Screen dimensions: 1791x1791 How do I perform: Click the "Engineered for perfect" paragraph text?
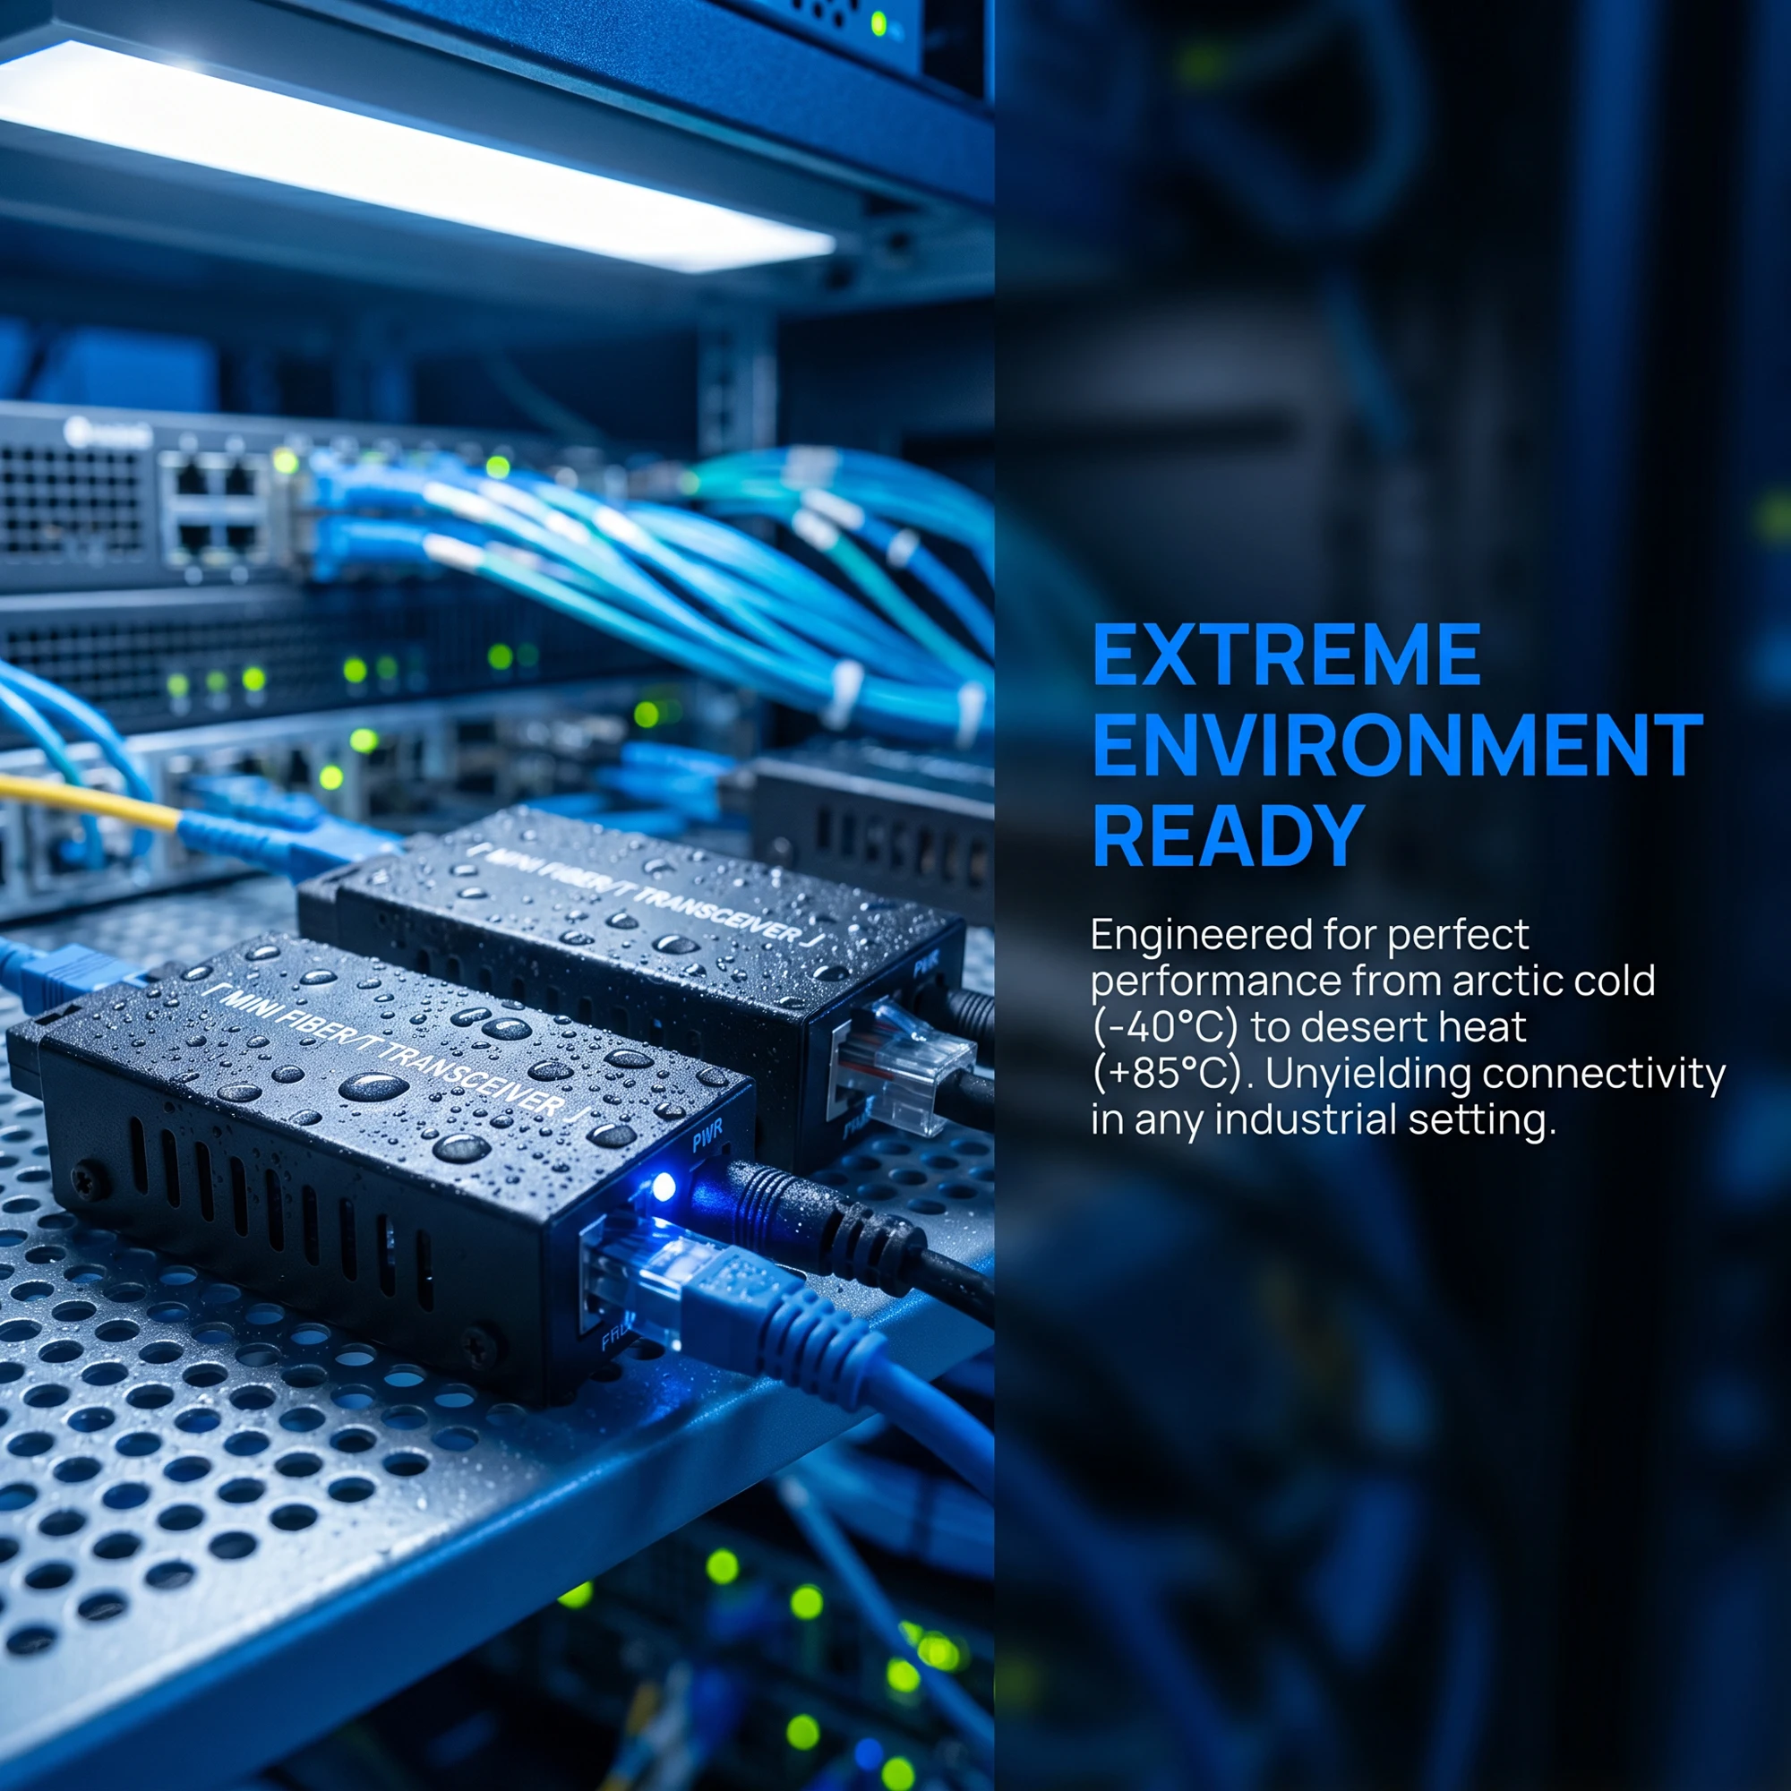(x=1309, y=934)
